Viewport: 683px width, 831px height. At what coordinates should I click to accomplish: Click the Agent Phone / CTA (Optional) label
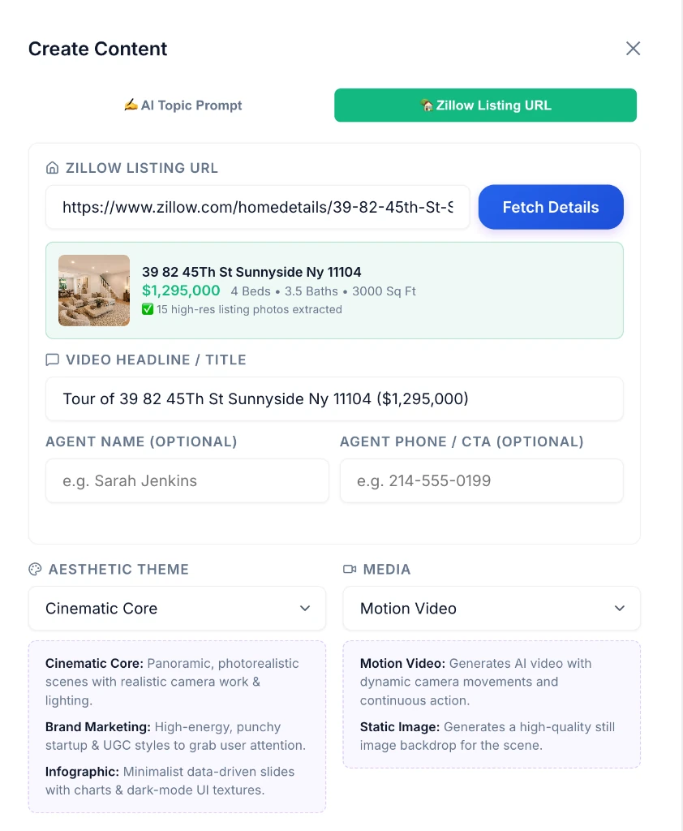462,441
